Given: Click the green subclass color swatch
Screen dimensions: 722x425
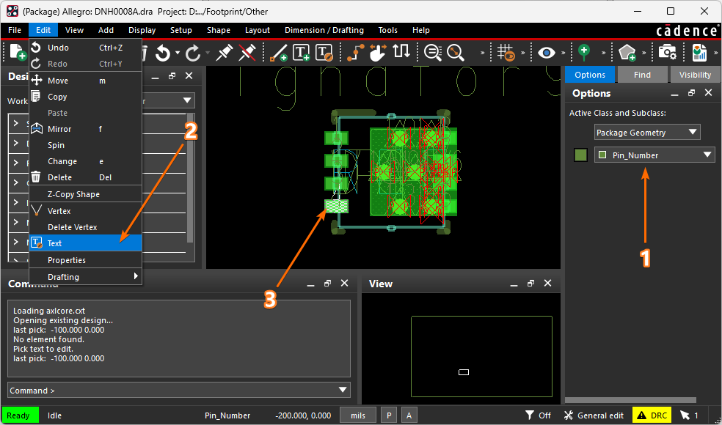Looking at the screenshot, I should coord(581,155).
